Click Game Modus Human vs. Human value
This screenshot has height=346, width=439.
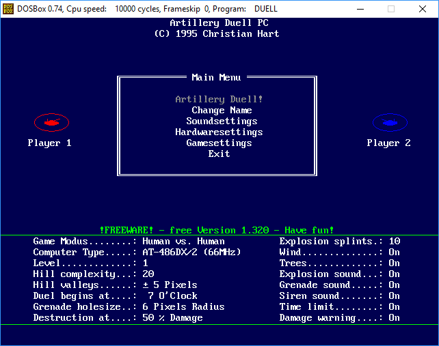point(183,241)
